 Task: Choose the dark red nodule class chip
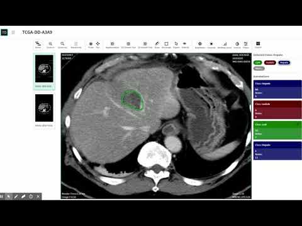click(x=270, y=63)
